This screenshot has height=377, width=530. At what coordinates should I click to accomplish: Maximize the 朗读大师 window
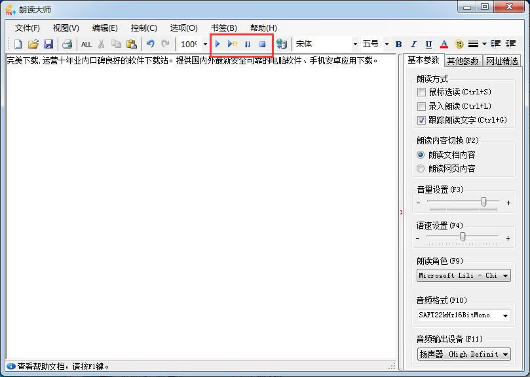tap(485, 7)
